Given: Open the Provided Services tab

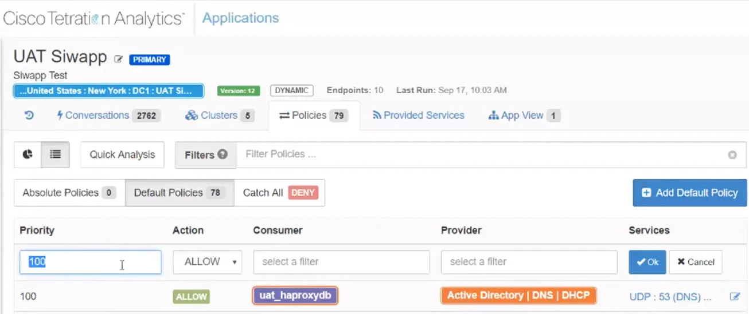Looking at the screenshot, I should click(x=419, y=116).
